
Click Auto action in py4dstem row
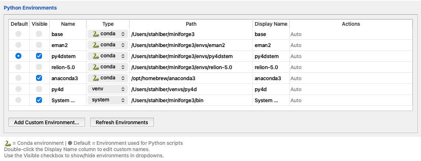point(296,56)
